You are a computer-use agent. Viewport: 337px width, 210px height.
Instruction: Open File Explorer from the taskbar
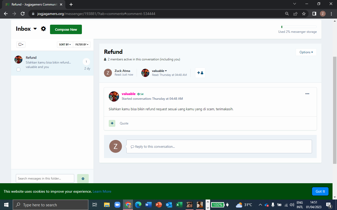tap(107, 205)
